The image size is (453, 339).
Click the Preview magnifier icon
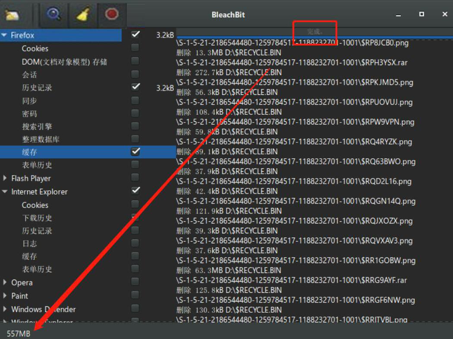click(x=53, y=14)
